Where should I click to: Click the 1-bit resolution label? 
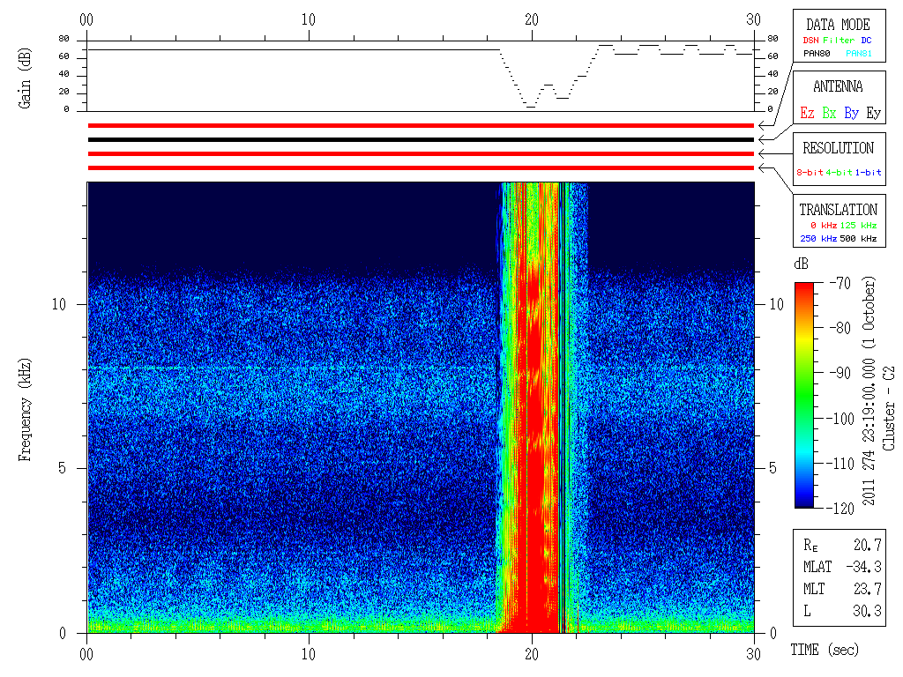point(868,172)
